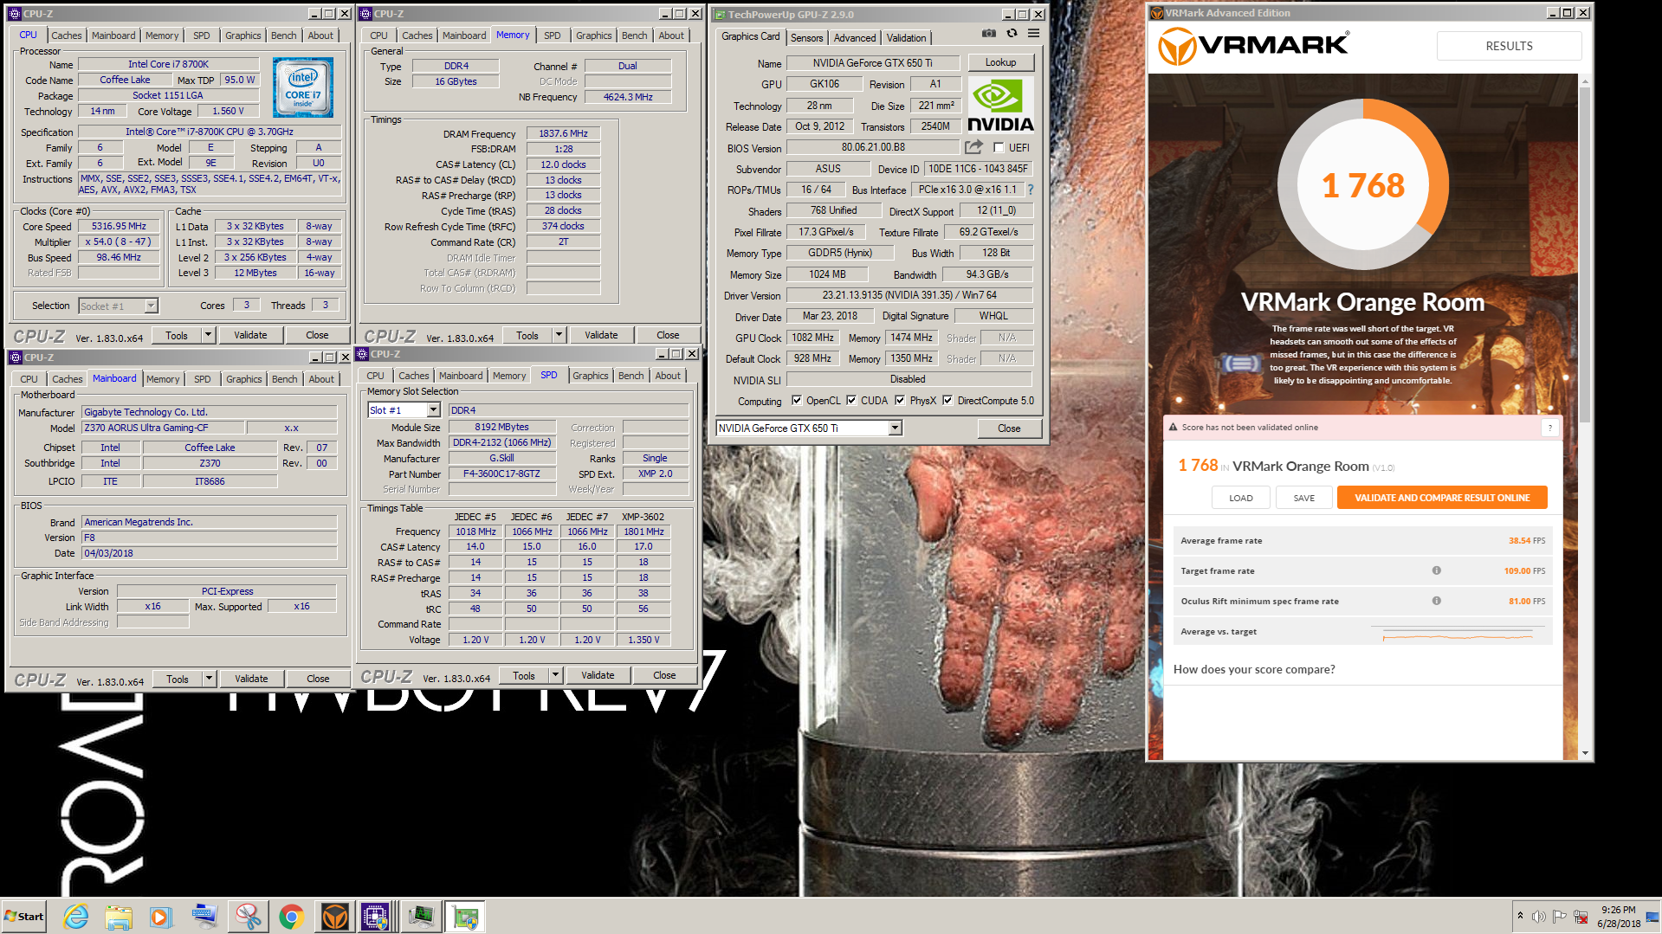
Task: Toggle the CUDA checkbox
Action: [x=851, y=401]
